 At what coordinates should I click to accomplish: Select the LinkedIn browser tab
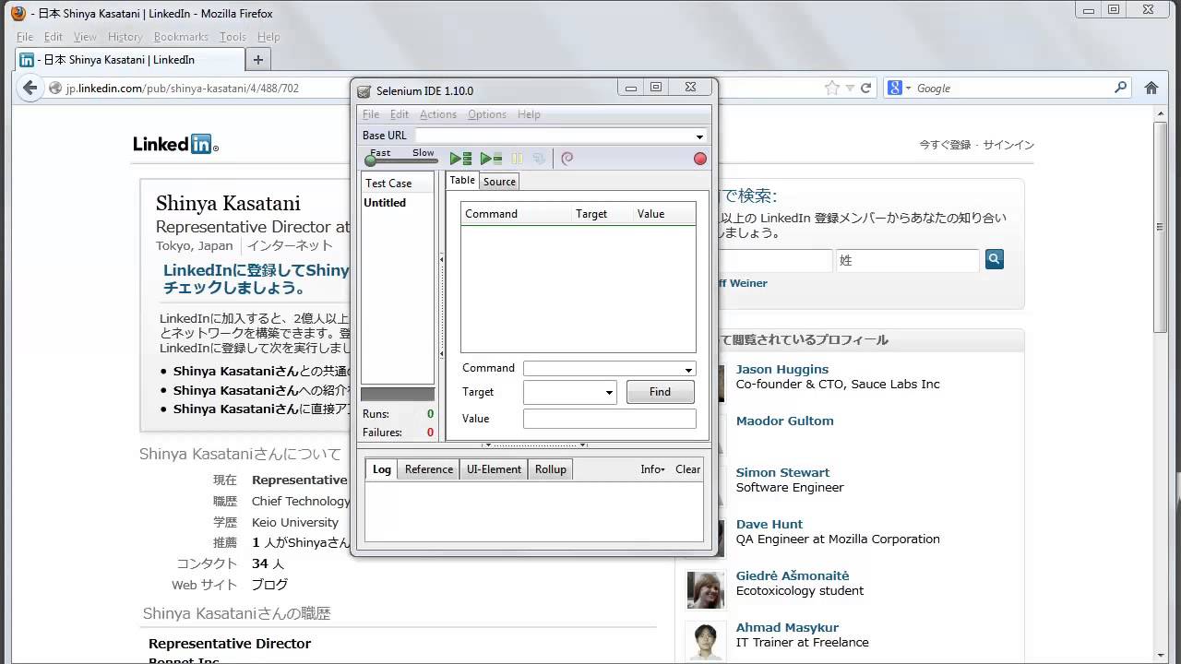pos(131,60)
